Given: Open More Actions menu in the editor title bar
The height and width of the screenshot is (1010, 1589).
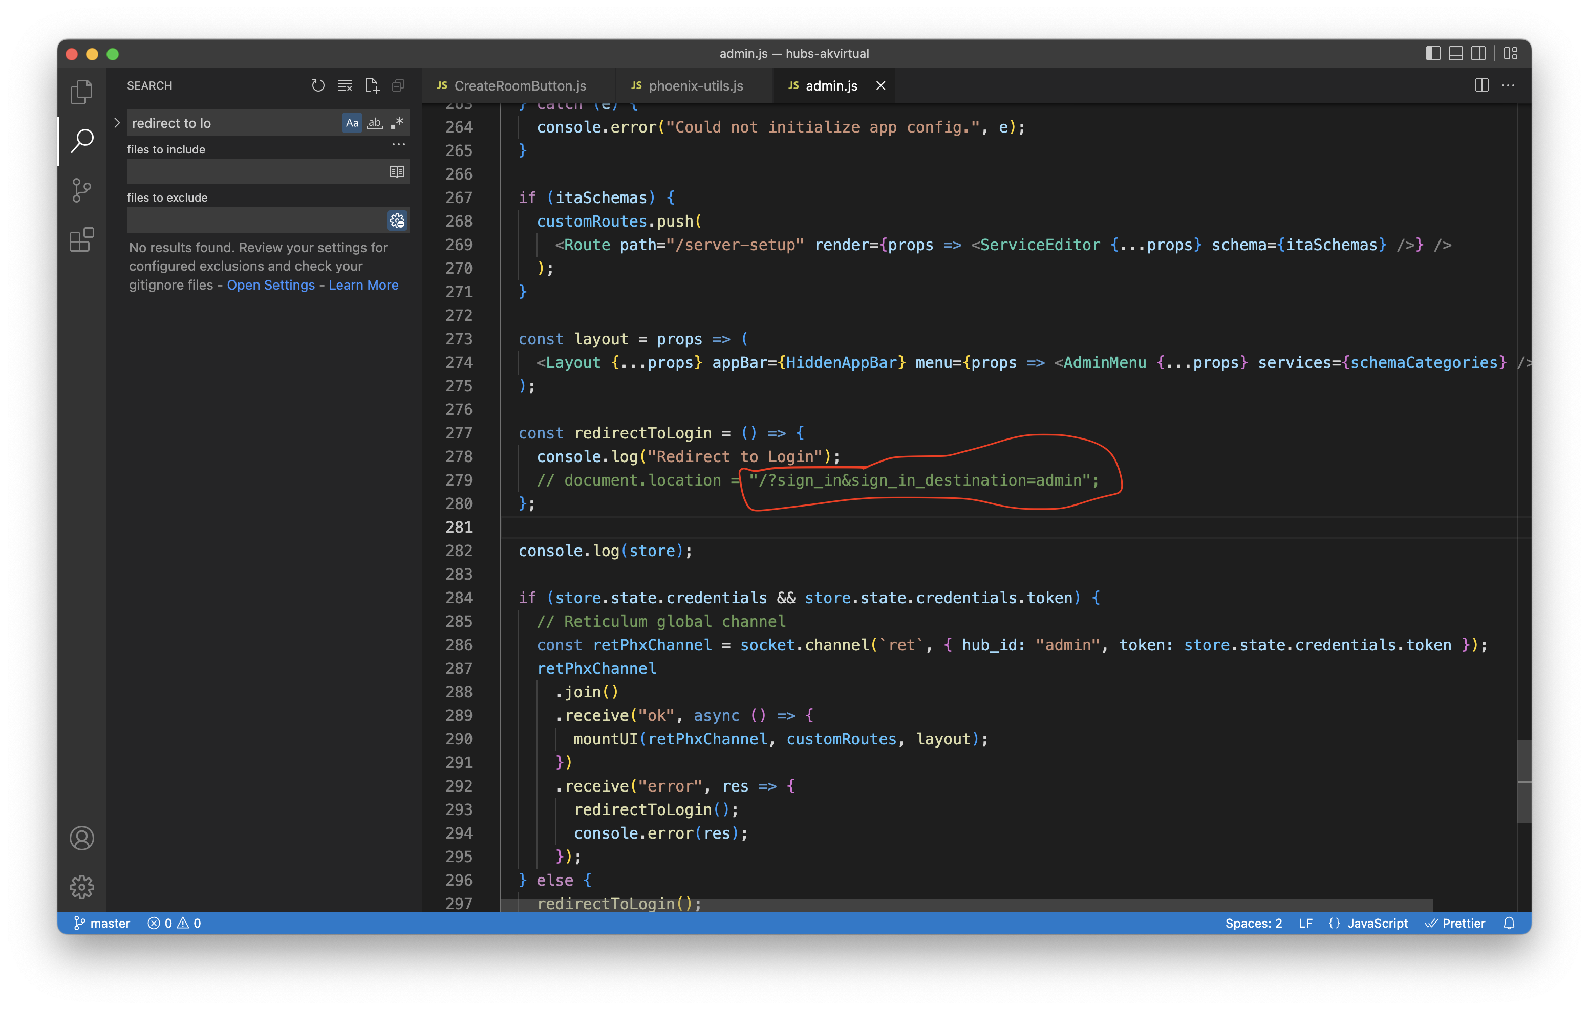Looking at the screenshot, I should point(1509,85).
